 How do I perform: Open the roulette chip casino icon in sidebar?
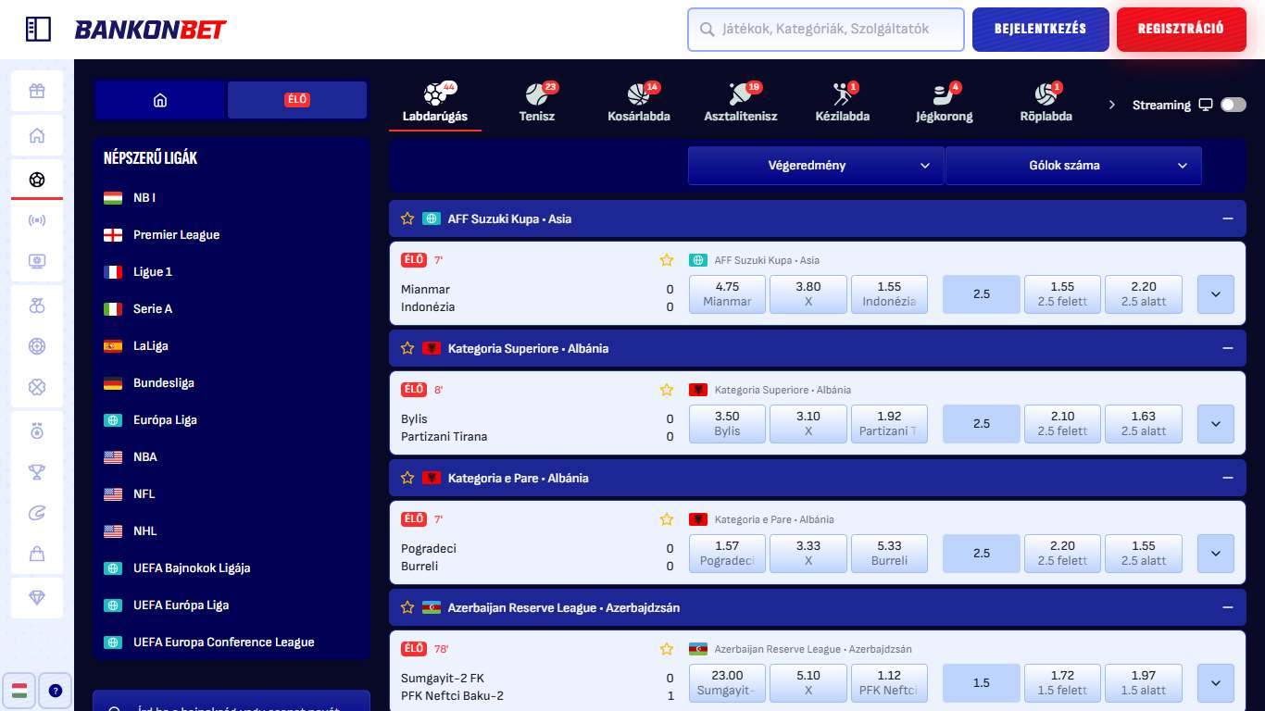(x=37, y=346)
